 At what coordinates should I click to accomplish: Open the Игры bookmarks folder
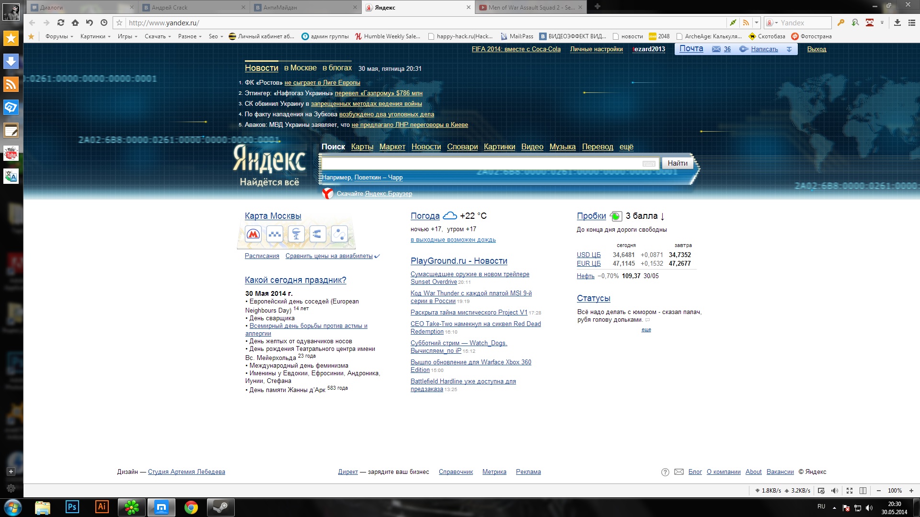(127, 36)
